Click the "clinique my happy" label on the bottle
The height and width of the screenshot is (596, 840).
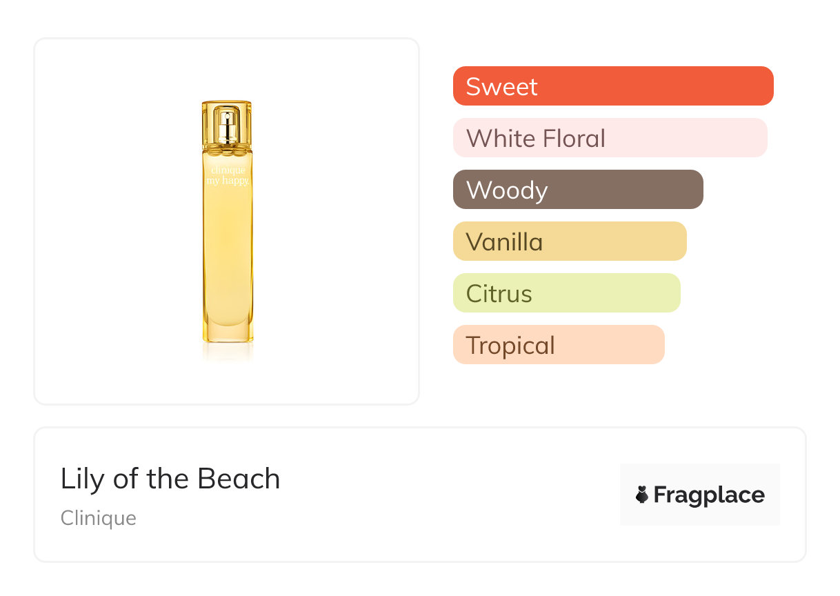click(228, 175)
